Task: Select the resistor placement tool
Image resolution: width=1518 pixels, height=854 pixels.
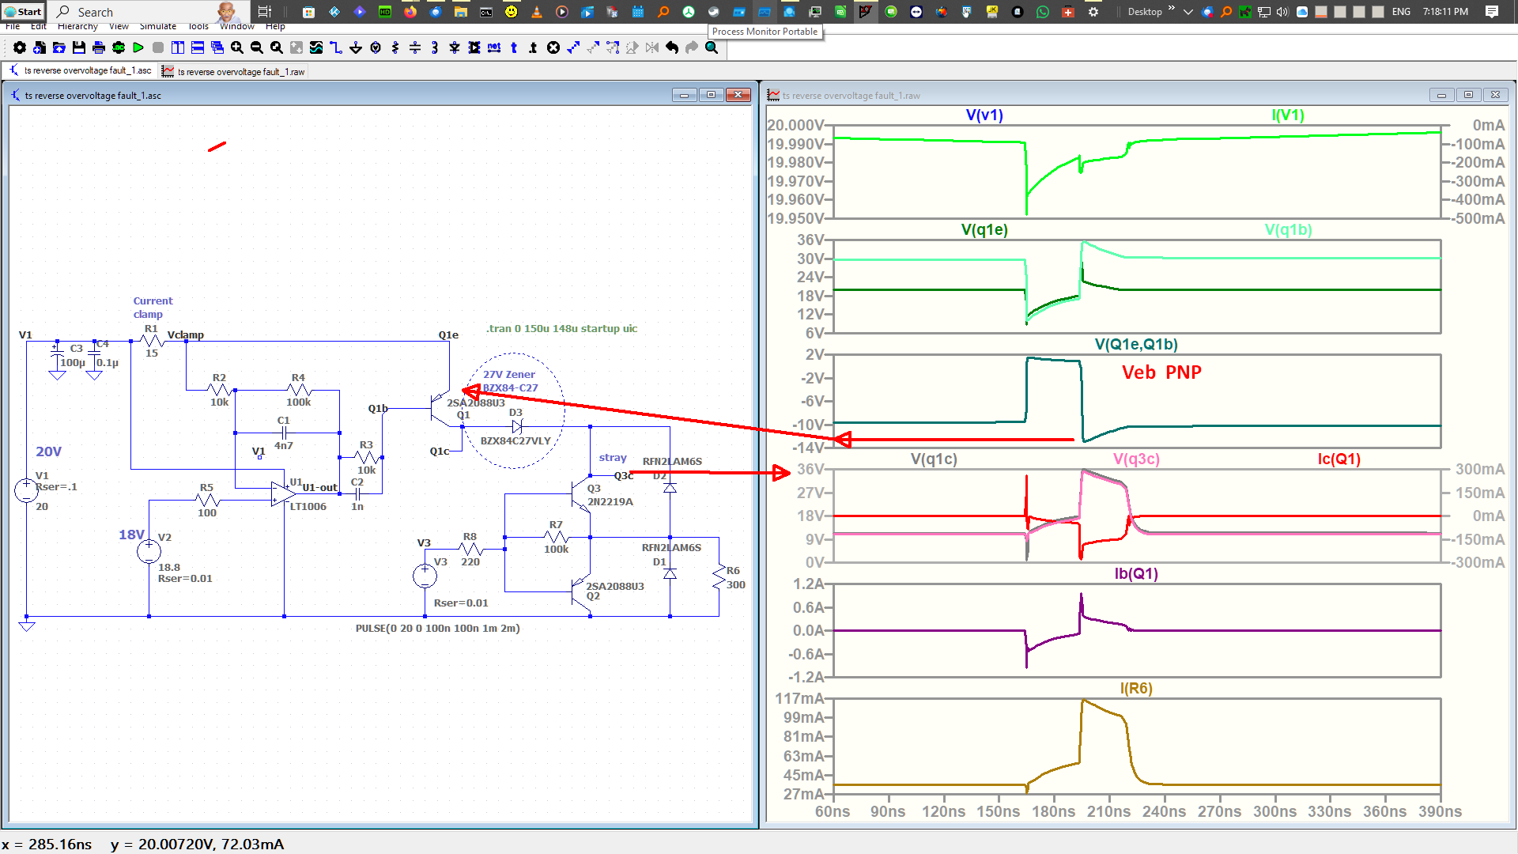Action: pos(395,47)
